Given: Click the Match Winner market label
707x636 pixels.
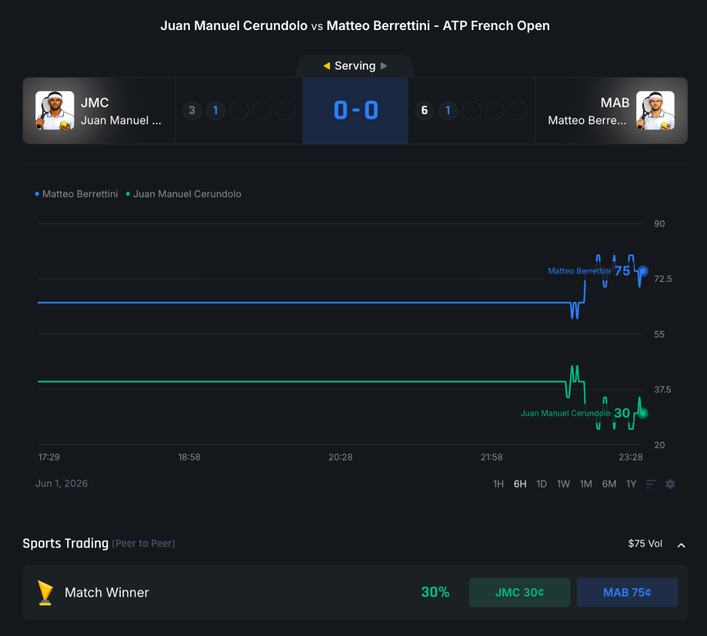Looking at the screenshot, I should click(107, 592).
